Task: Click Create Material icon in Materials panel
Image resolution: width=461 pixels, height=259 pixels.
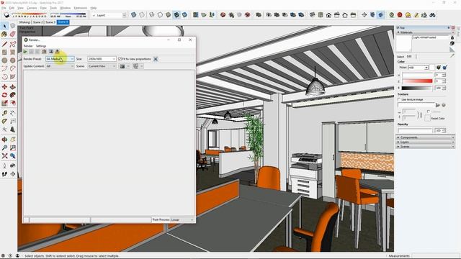Action: coord(452,43)
